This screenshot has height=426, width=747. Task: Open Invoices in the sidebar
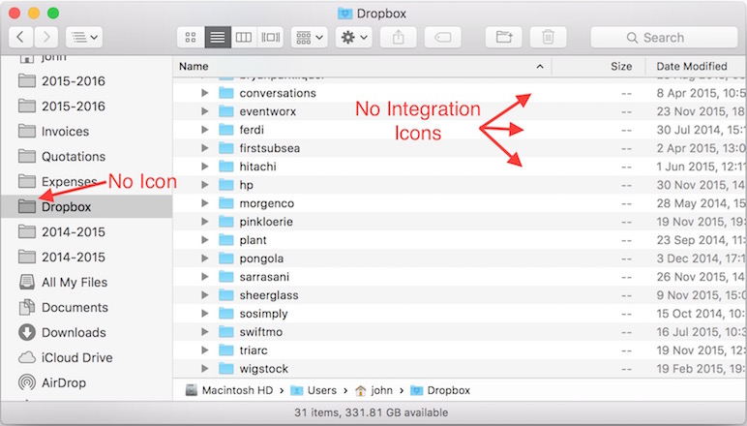86,132
